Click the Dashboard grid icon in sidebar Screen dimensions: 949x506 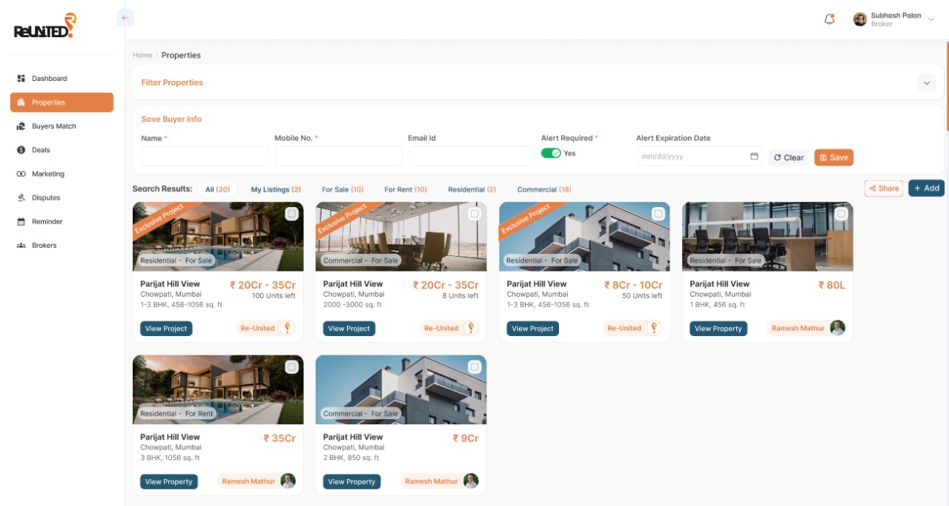[21, 79]
